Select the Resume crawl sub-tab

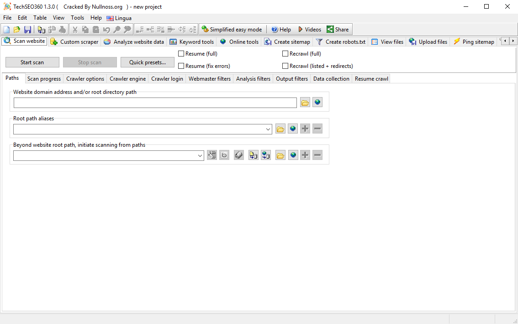tap(371, 79)
